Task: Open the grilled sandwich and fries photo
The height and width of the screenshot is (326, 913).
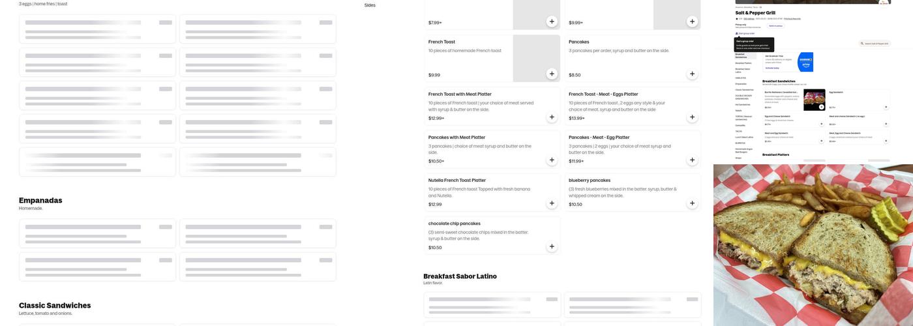Action: 813,245
